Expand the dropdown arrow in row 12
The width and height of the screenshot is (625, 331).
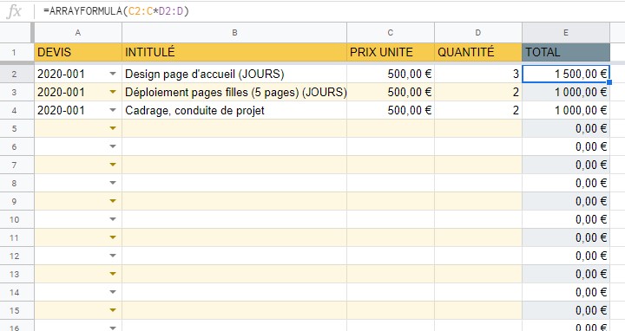pos(113,256)
